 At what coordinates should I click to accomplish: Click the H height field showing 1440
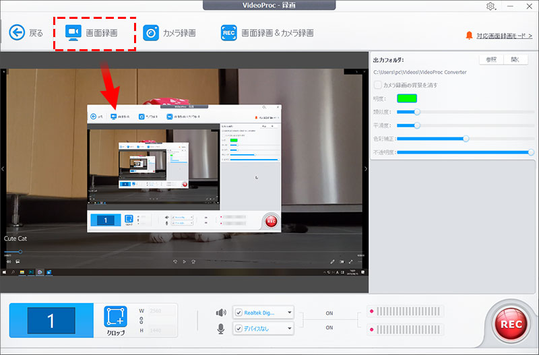pos(162,330)
